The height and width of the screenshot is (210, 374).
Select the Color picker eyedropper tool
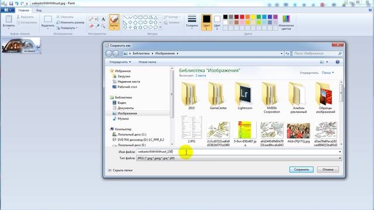coord(97,26)
